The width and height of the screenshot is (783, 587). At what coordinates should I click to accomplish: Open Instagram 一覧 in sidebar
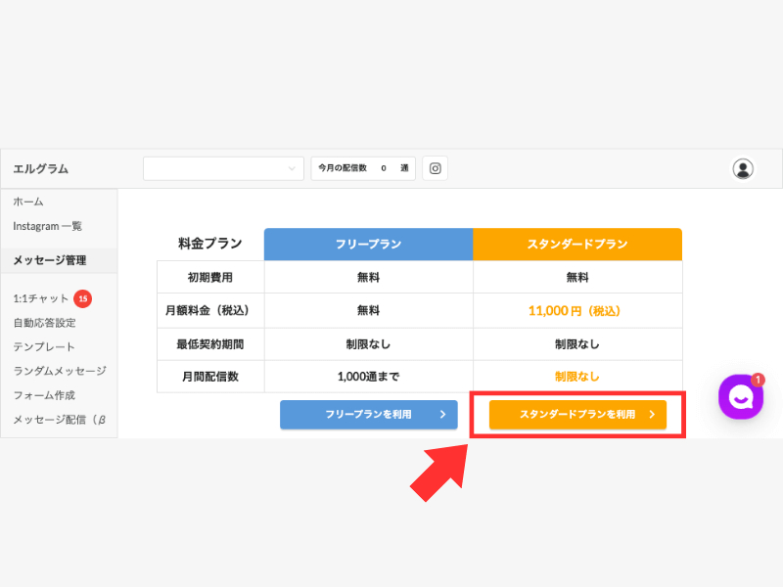(47, 226)
